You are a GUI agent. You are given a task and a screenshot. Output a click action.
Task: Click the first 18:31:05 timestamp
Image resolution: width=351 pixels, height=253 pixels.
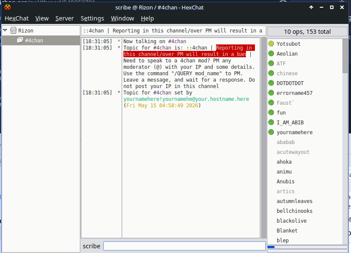97,41
